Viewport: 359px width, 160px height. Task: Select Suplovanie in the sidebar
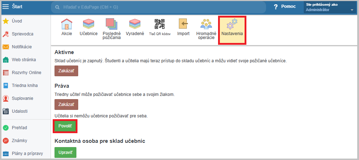(x=23, y=98)
